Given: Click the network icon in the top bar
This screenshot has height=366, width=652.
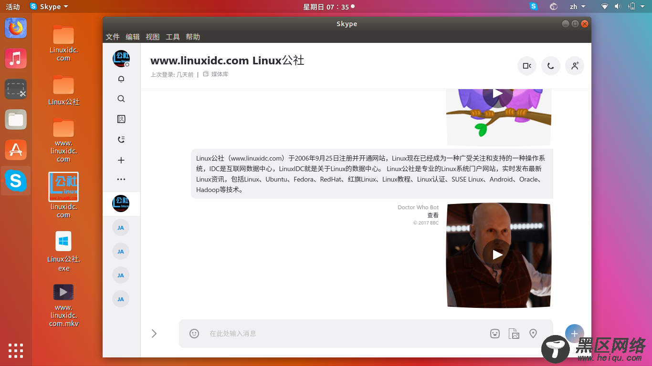Looking at the screenshot, I should pos(605,7).
